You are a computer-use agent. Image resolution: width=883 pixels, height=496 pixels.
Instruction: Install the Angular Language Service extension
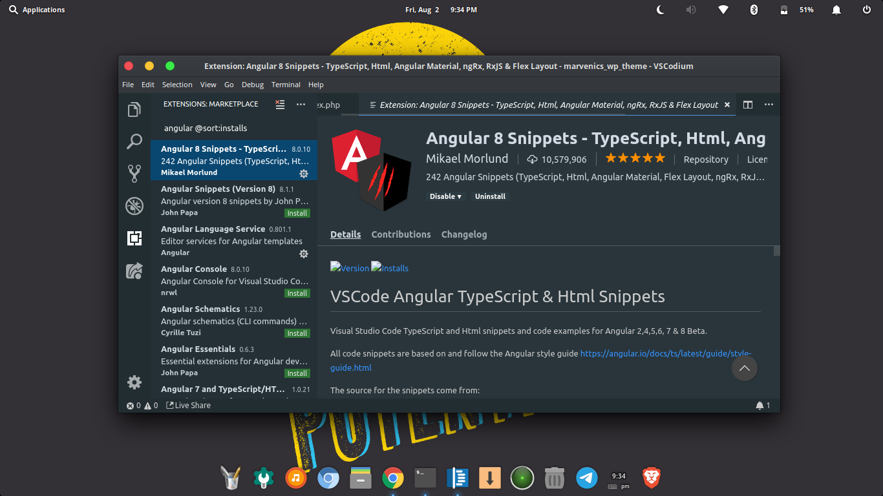(304, 254)
